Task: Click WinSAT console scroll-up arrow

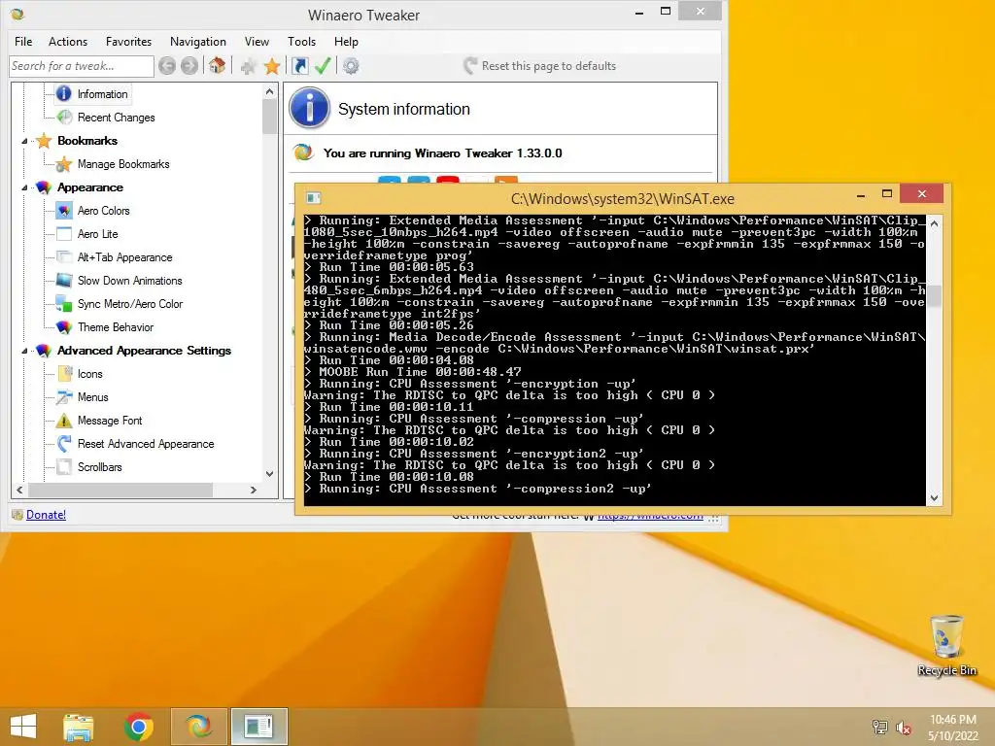Action: pyautogui.click(x=934, y=223)
